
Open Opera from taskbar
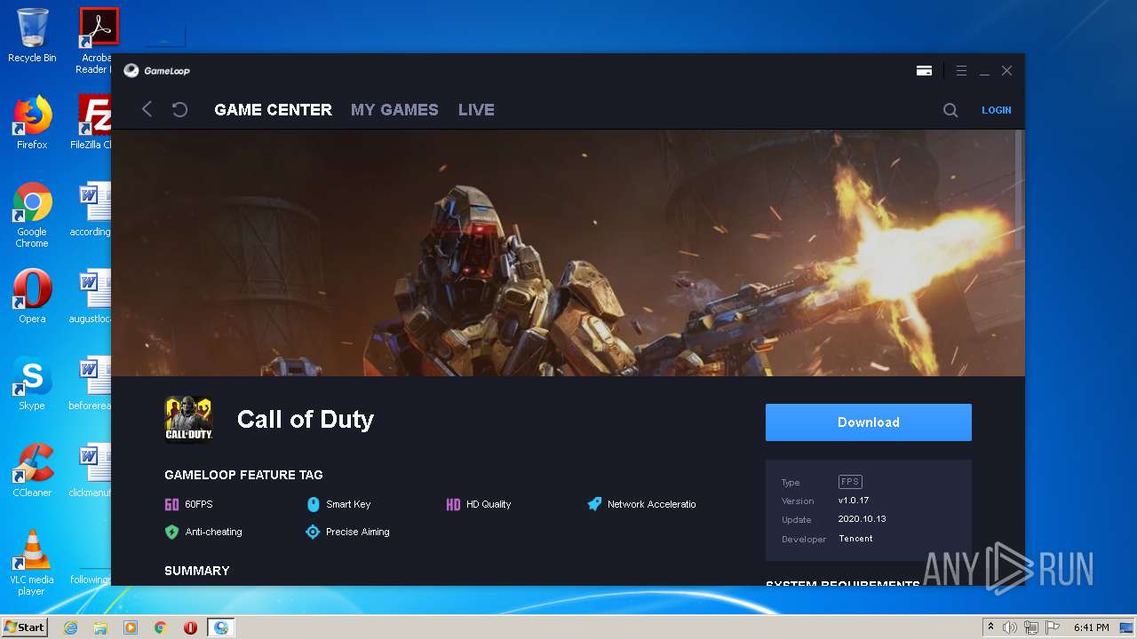190,627
